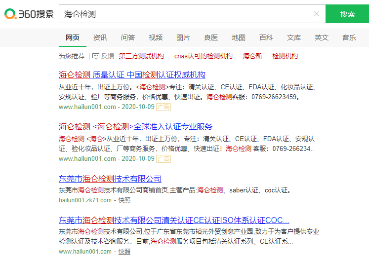Open the 图片 tab
369x260 pixels.
click(x=183, y=37)
